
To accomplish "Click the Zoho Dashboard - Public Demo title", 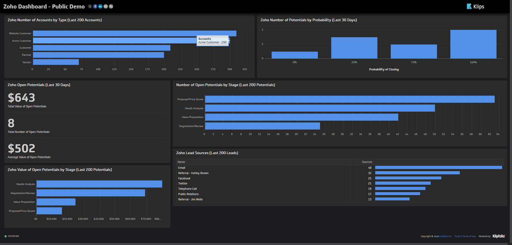I will [44, 6].
